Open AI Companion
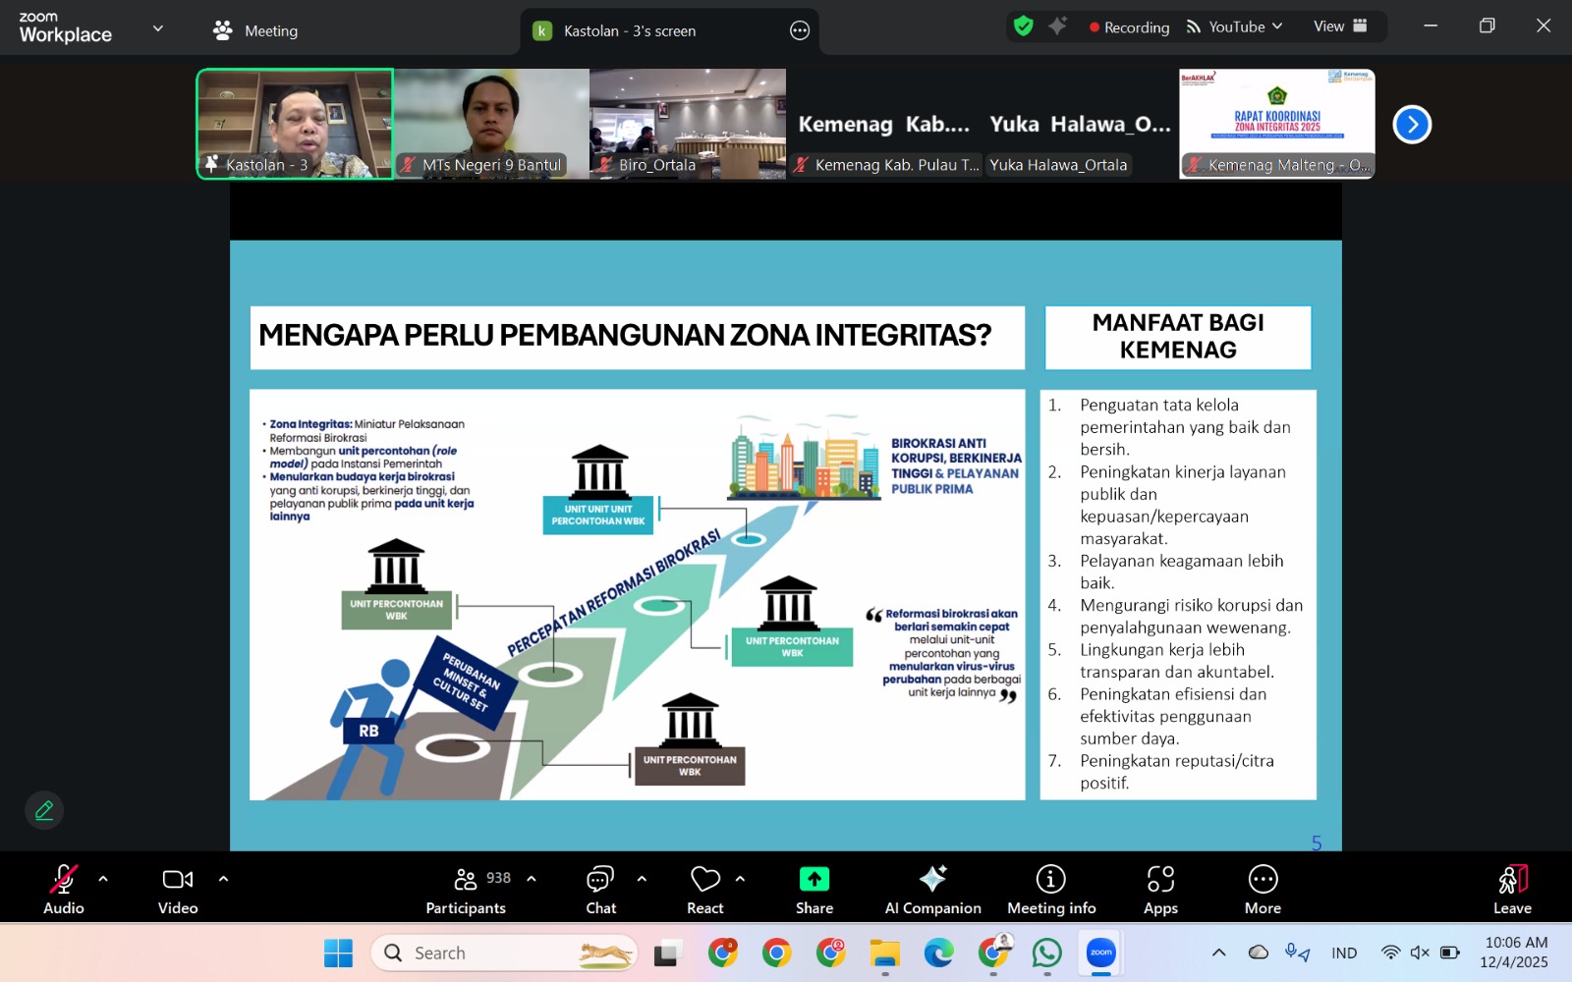1572x982 pixels. pyautogui.click(x=931, y=888)
